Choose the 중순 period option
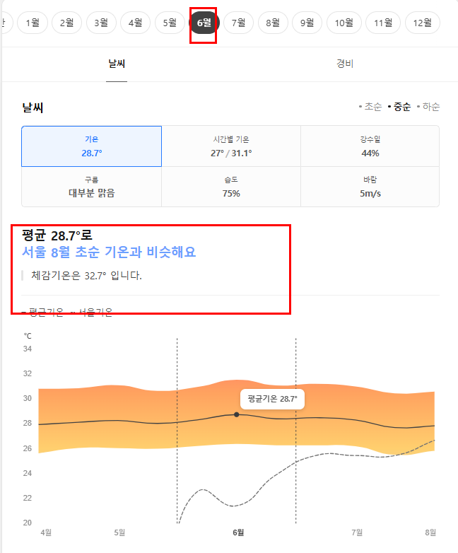Image resolution: width=458 pixels, height=553 pixels. click(x=399, y=107)
